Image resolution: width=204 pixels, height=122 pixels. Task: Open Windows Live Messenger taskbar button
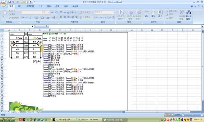click(89, 120)
